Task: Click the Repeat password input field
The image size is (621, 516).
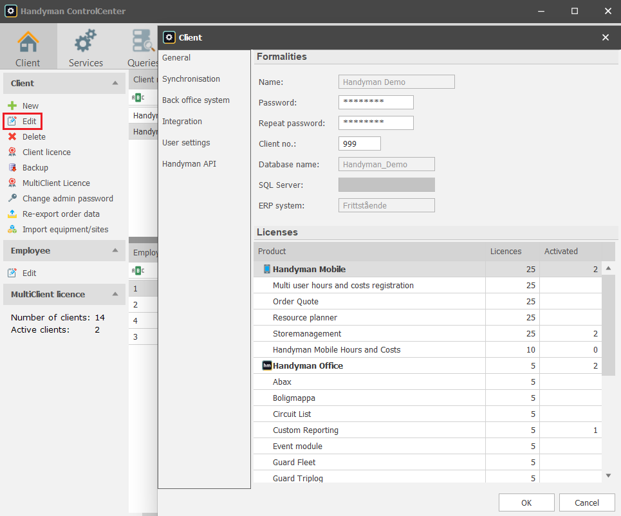Action: coord(376,123)
